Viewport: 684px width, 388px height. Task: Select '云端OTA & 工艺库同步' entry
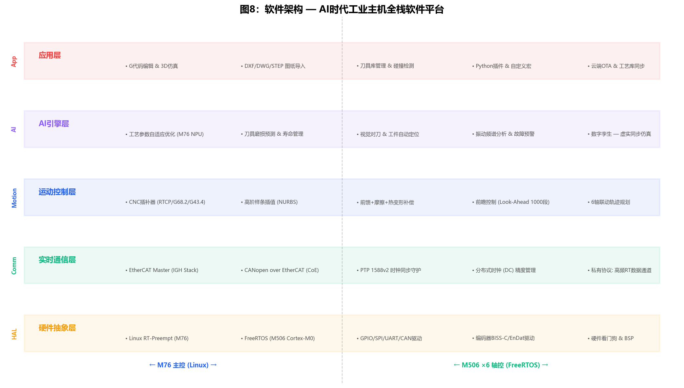point(616,66)
